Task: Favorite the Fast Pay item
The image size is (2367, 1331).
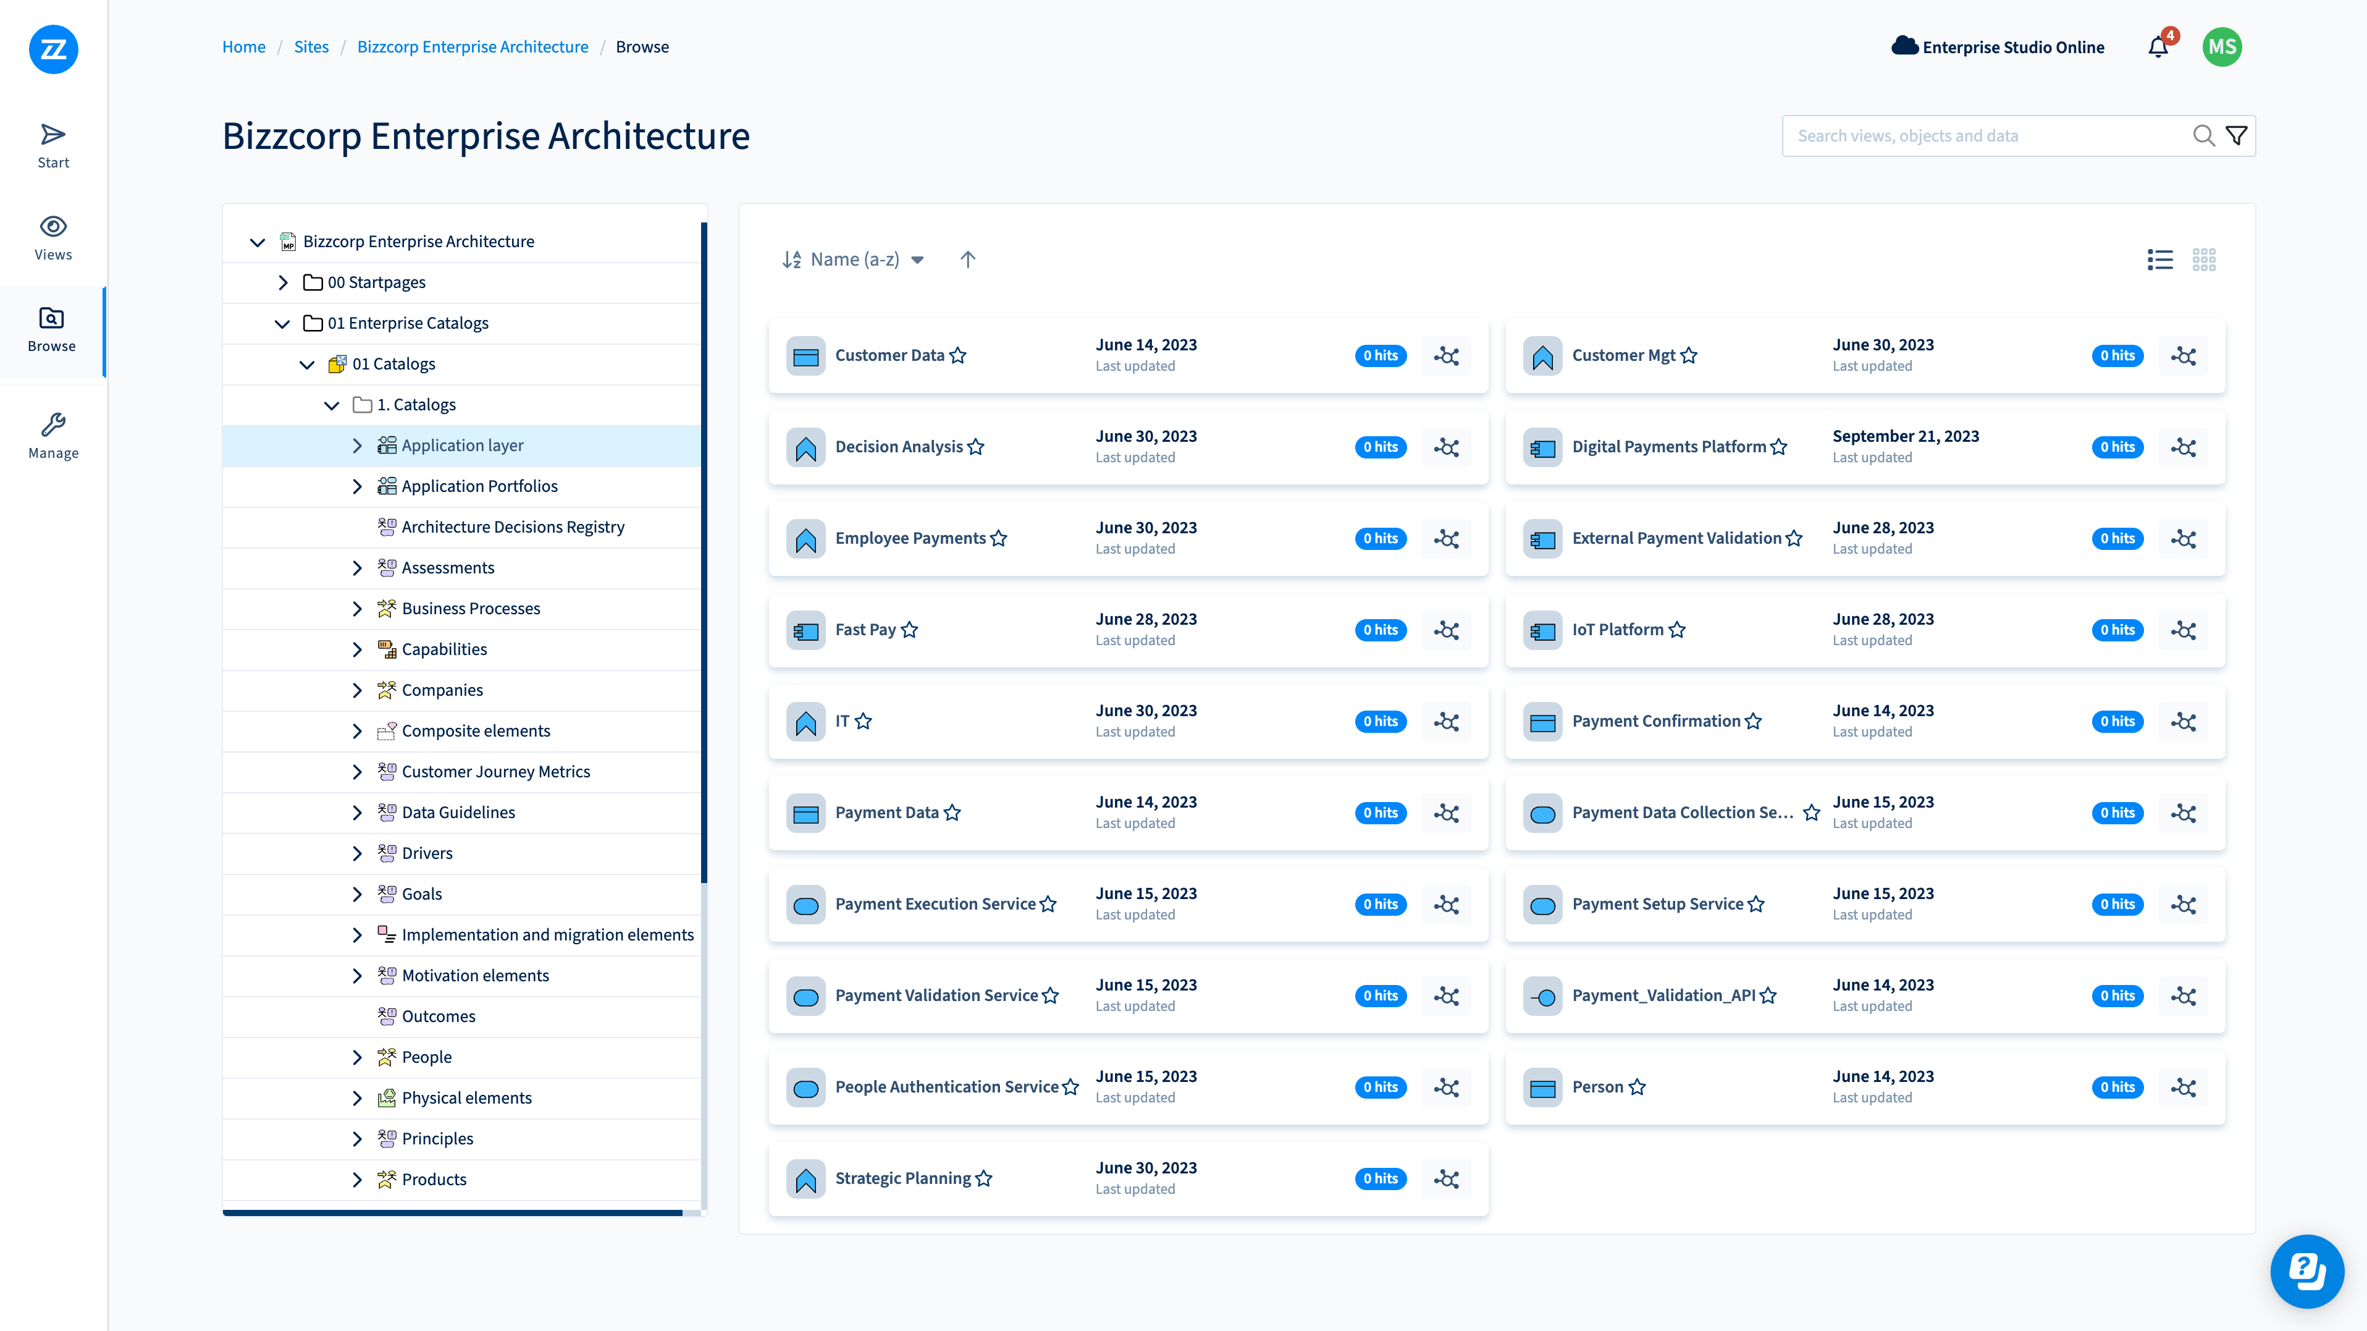Action: coord(910,630)
